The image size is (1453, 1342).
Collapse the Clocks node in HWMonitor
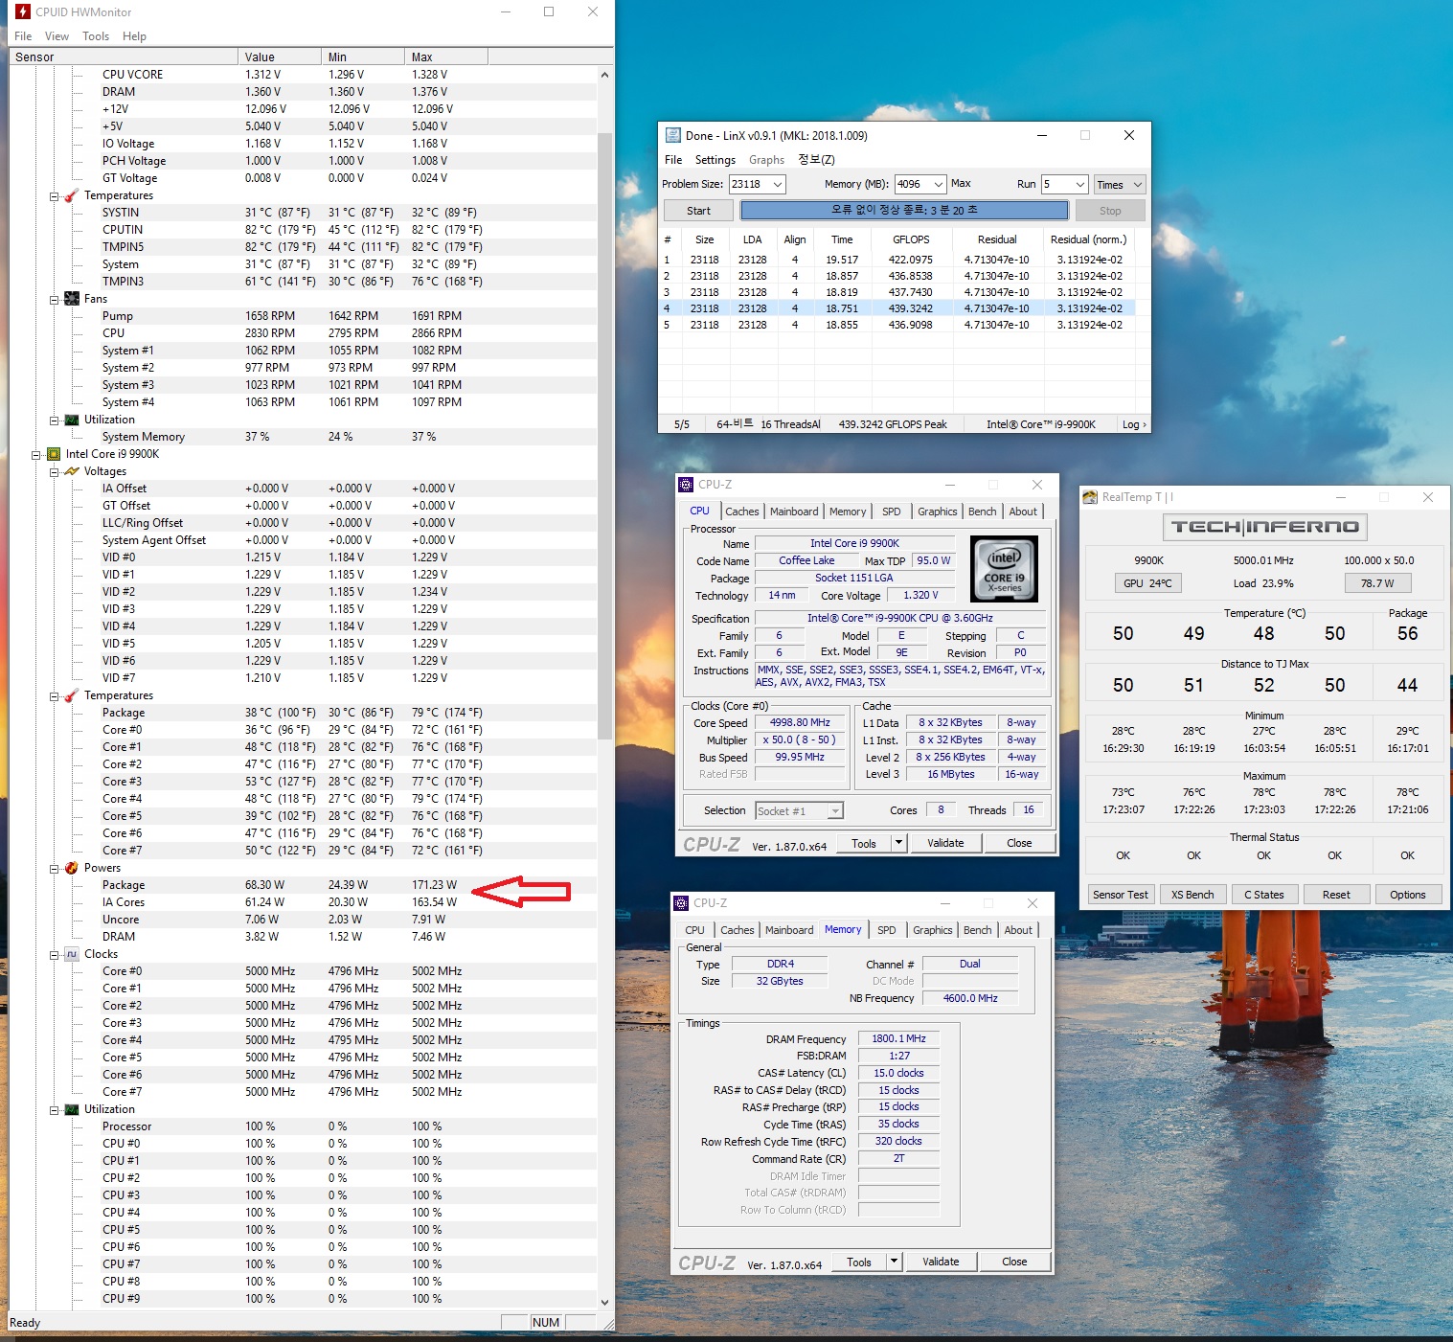[55, 955]
